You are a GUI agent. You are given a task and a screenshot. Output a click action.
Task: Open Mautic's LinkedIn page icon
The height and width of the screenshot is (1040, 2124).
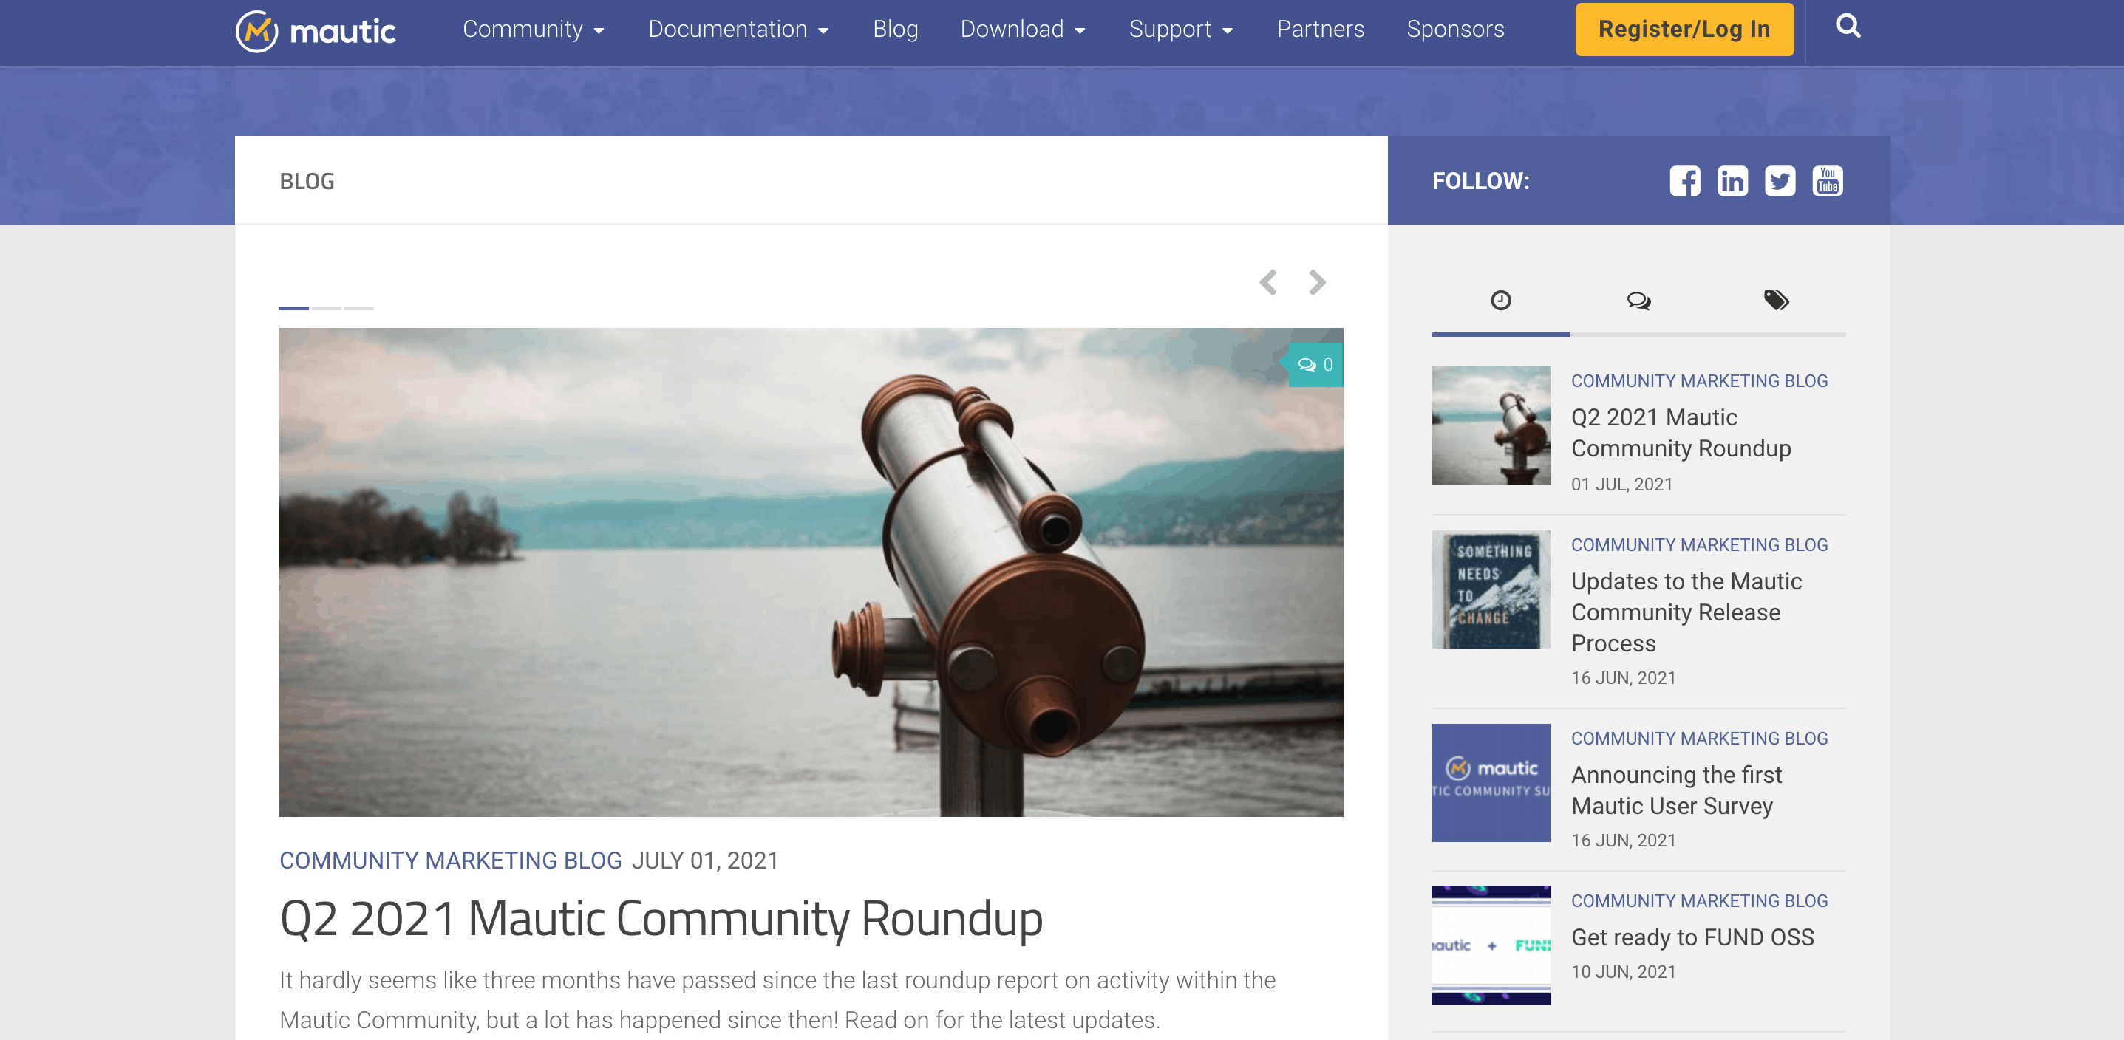point(1732,180)
